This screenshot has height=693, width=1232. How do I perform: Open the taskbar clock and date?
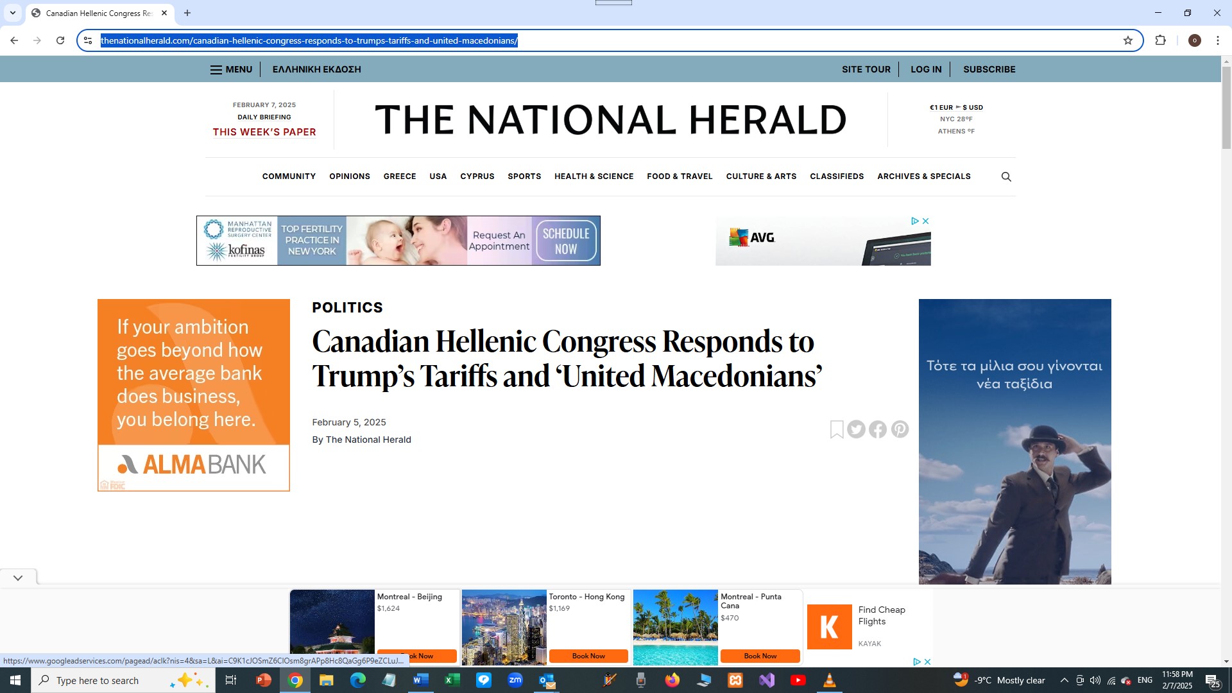(1177, 680)
